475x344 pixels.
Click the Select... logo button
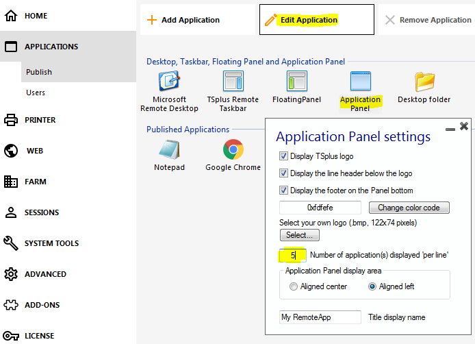(299, 235)
